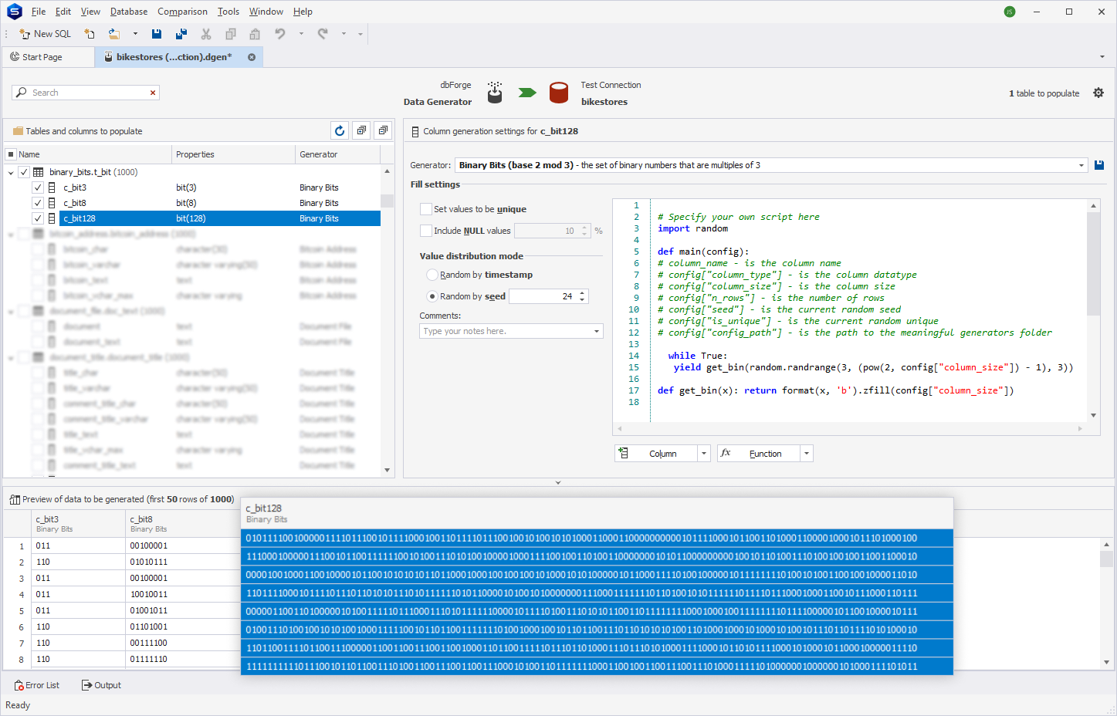Click the binary_bits.t_bit table icon
Image resolution: width=1117 pixels, height=716 pixels.
39,172
